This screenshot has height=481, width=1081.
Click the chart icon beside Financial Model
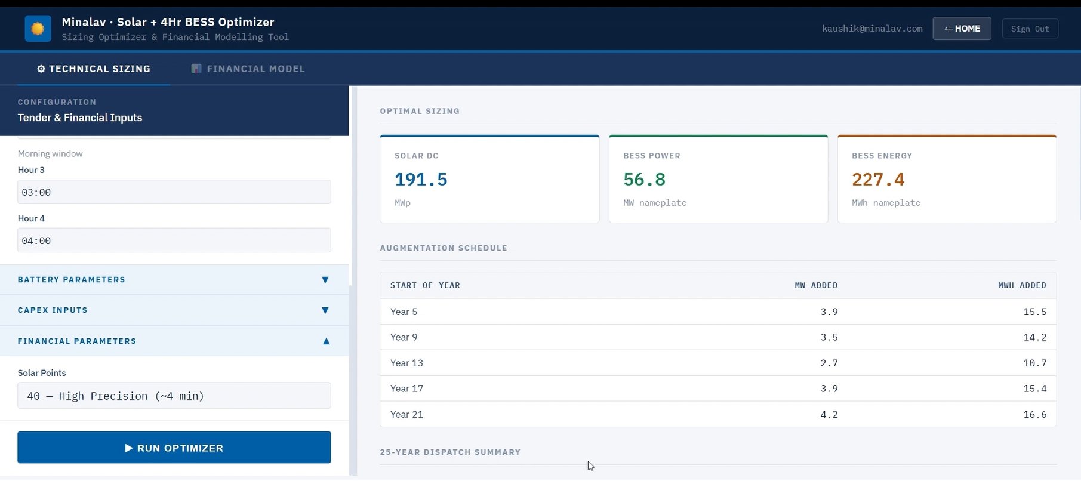[x=196, y=69]
